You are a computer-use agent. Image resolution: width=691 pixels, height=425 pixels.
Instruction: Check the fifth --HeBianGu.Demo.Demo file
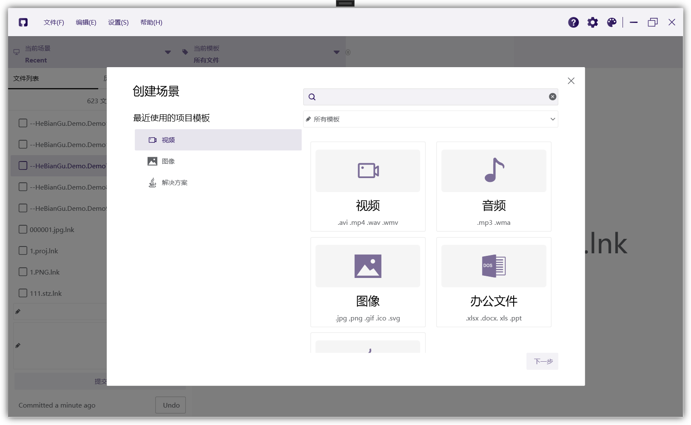click(x=23, y=208)
